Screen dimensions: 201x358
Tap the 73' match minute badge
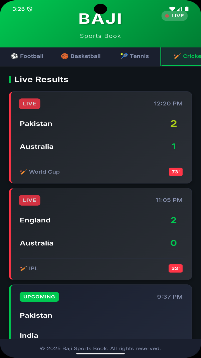[x=176, y=172]
